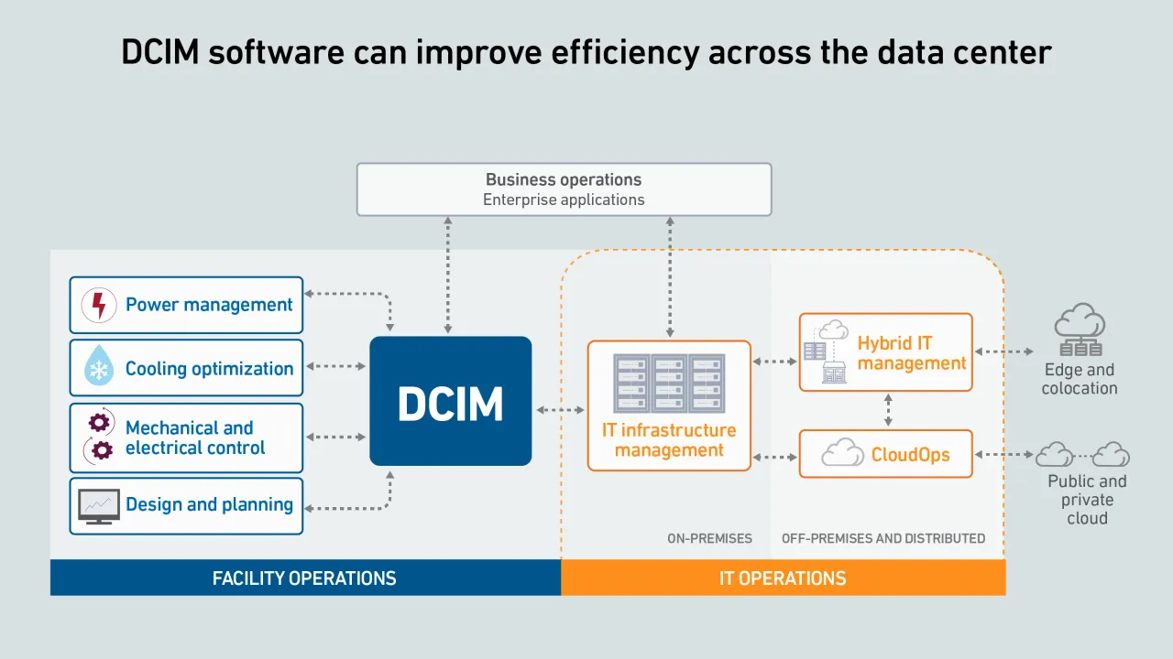Image resolution: width=1173 pixels, height=659 pixels.
Task: Click the server racks icon
Action: (669, 384)
